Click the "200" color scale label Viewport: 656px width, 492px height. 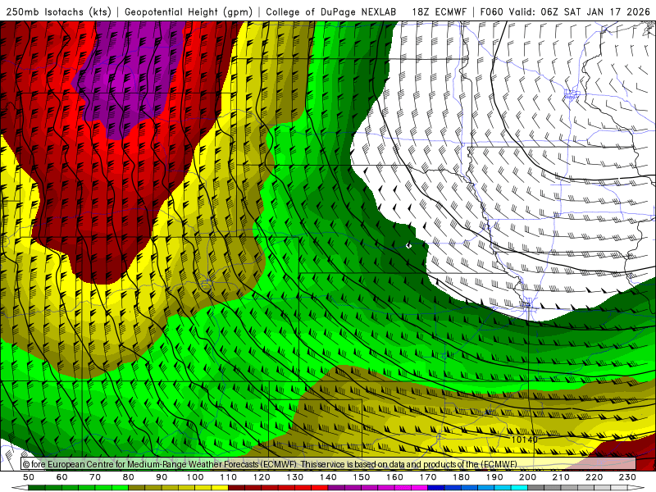528,477
